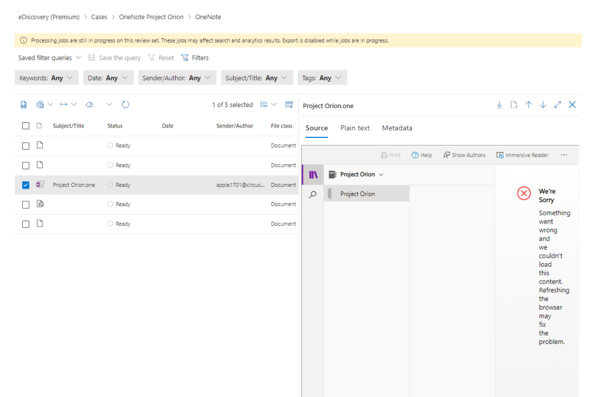Open the OneNote notebook navigation icon

313,175
